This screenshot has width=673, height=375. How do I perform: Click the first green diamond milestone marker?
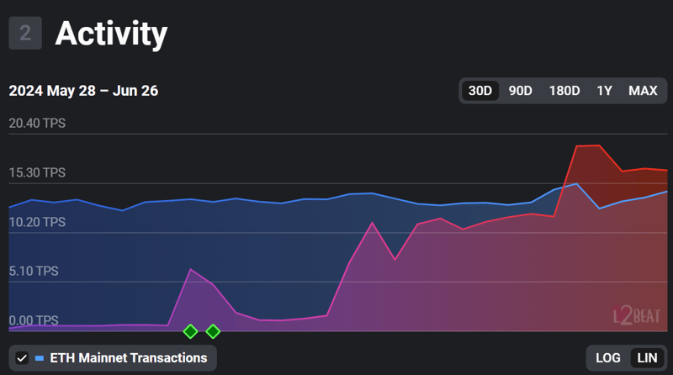click(190, 331)
